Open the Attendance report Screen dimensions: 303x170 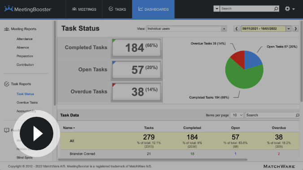[25, 39]
